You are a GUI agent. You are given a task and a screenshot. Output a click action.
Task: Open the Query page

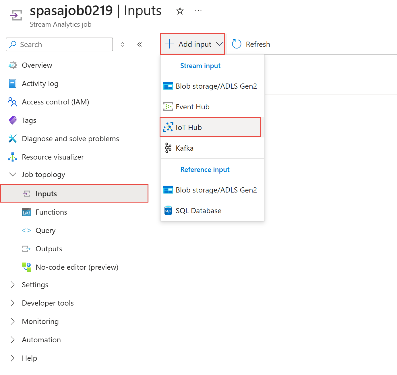pyautogui.click(x=45, y=230)
